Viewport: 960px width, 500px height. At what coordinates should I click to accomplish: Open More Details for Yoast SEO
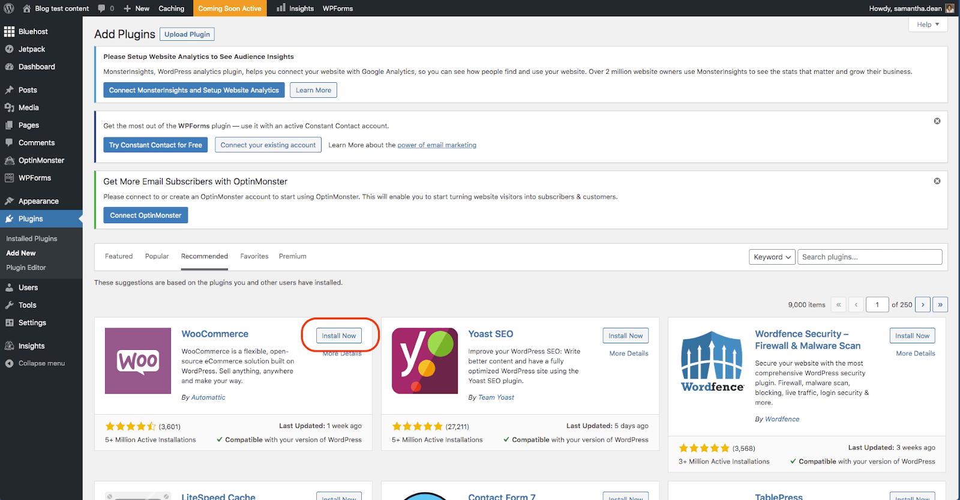coord(629,354)
